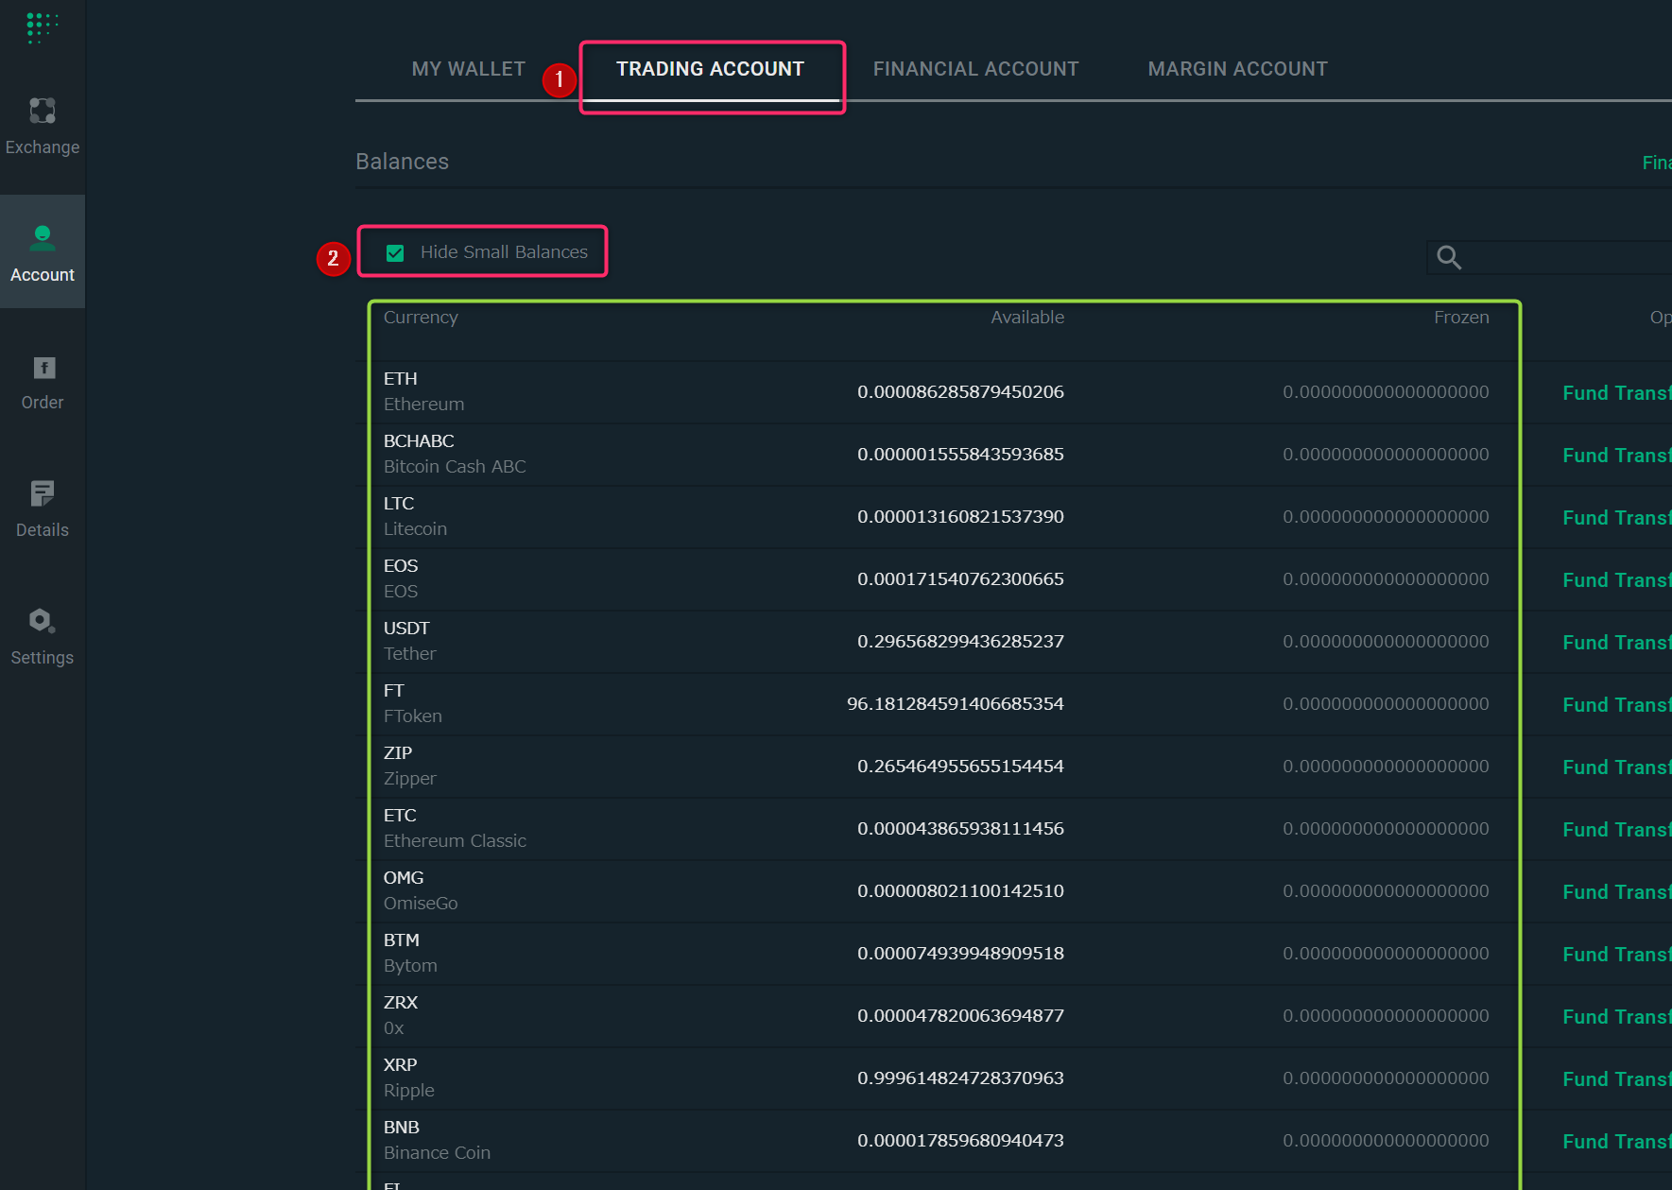Click the Currency column header
The width and height of the screenshot is (1672, 1190).
(421, 318)
